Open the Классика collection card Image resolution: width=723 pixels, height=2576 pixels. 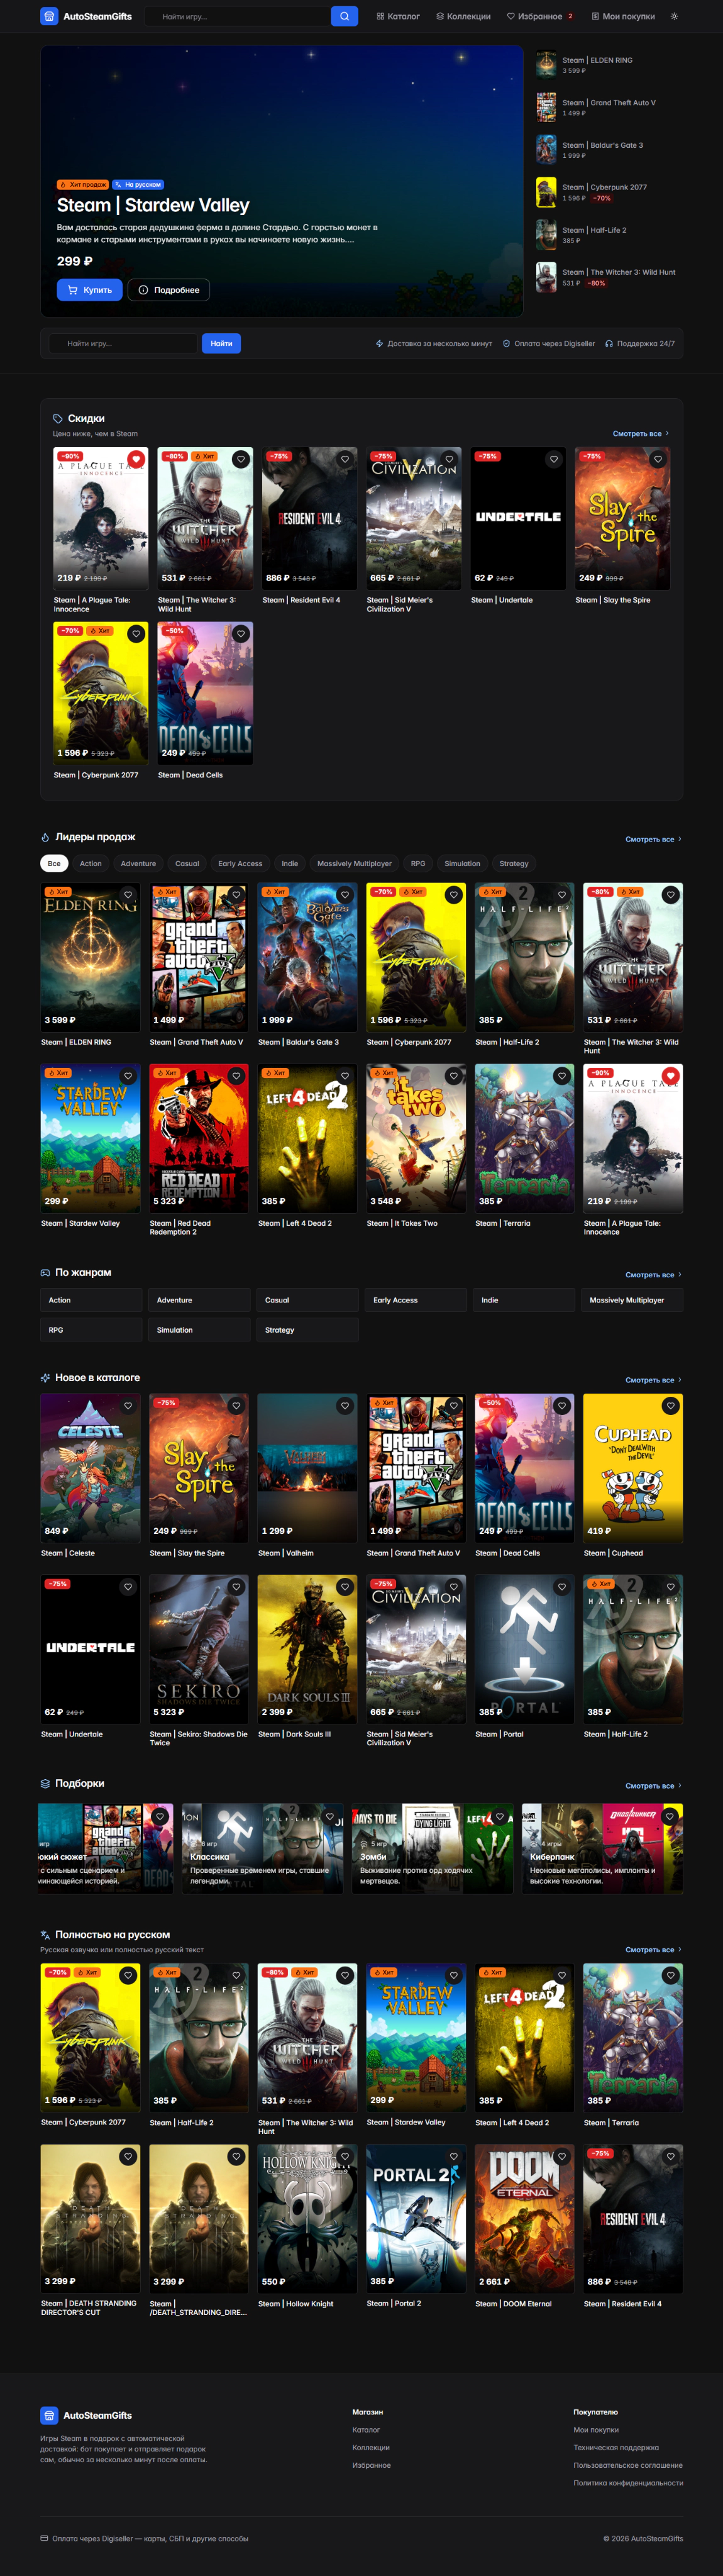click(262, 1848)
